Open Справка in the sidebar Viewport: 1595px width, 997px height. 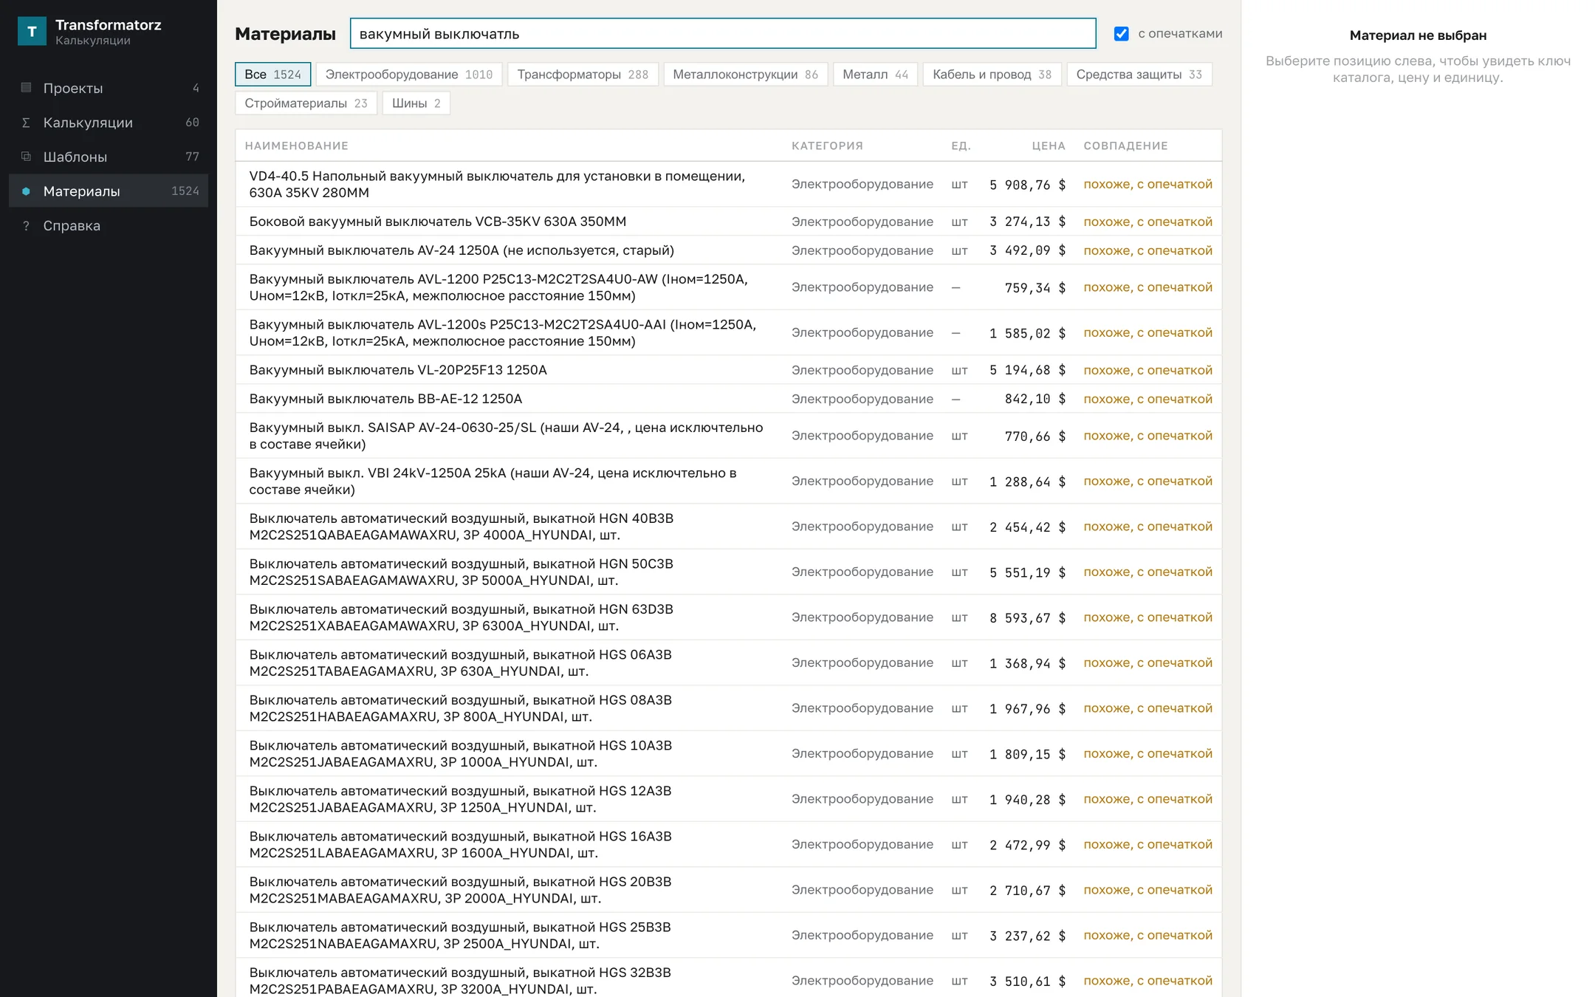[109, 226]
